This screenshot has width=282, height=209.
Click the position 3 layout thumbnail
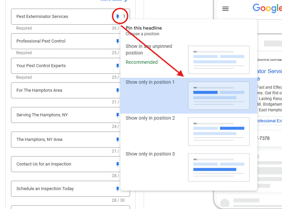pos(218,167)
